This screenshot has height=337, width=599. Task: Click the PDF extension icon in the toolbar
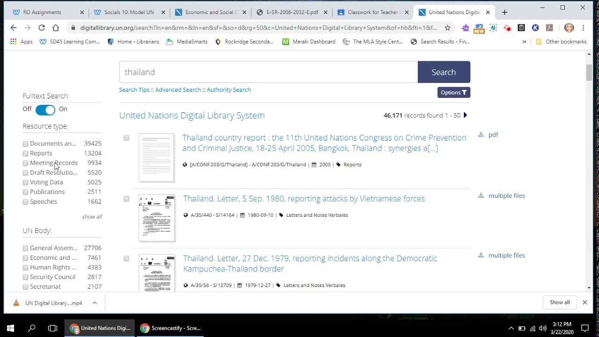click(x=549, y=28)
